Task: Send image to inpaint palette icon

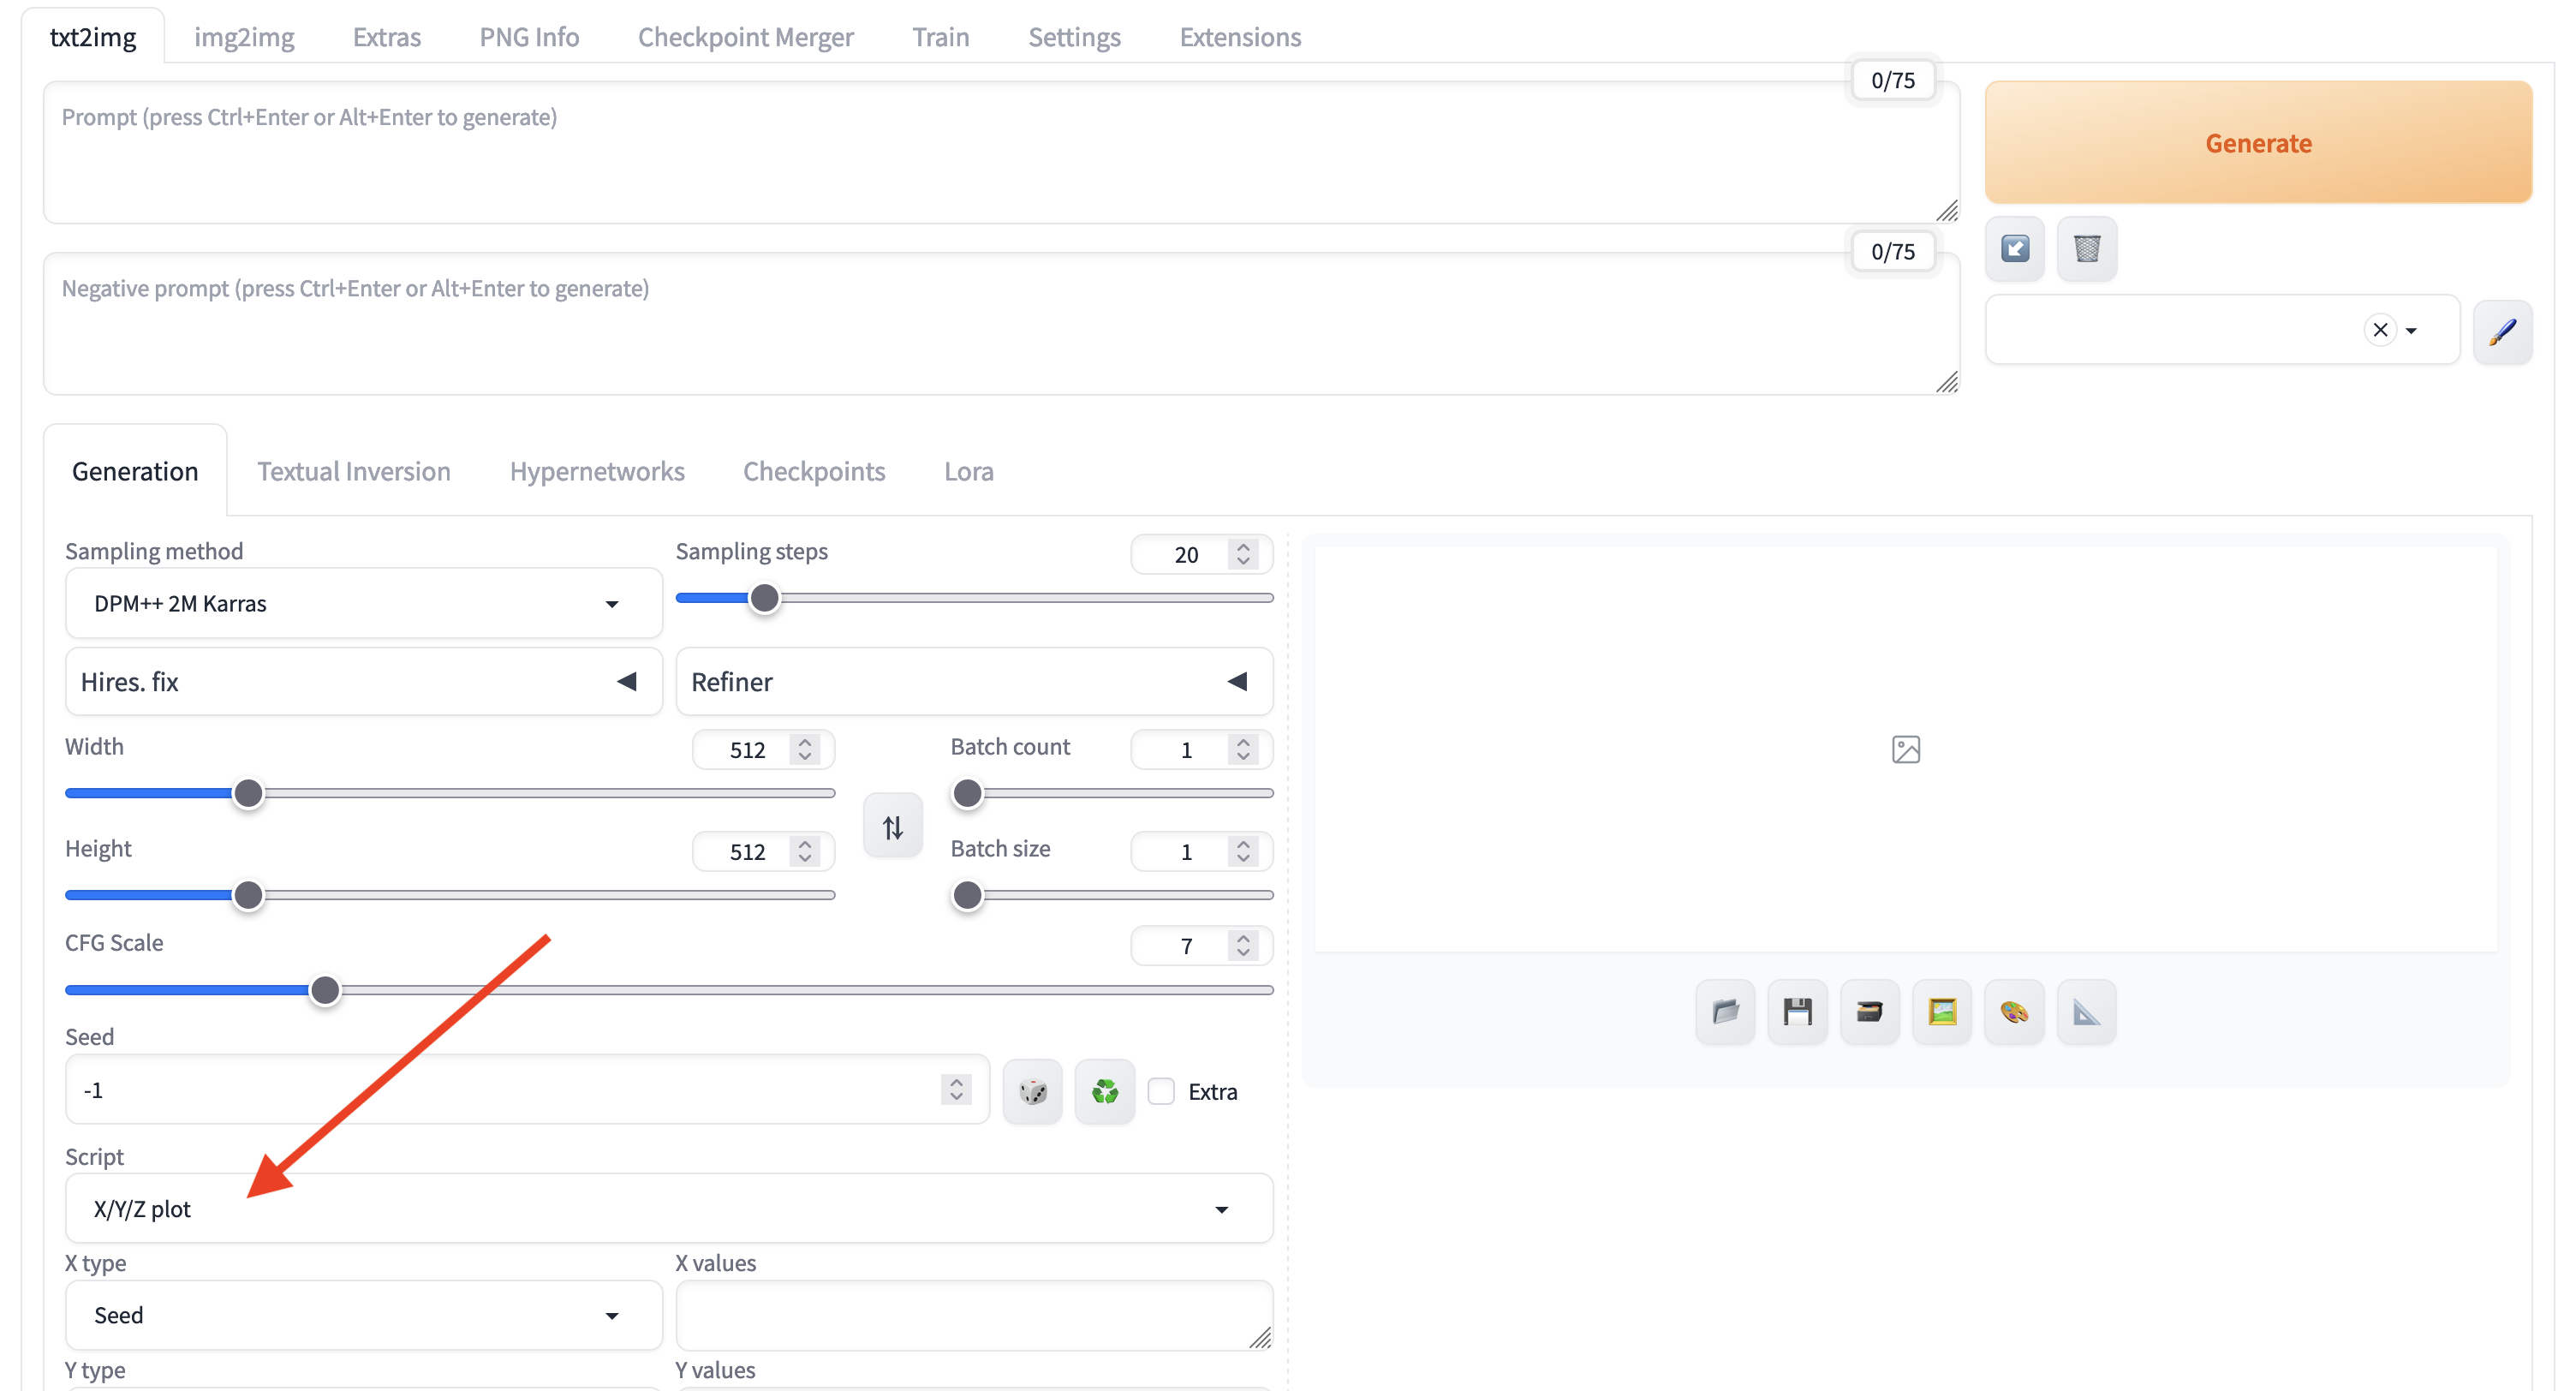Action: pos(2014,1012)
